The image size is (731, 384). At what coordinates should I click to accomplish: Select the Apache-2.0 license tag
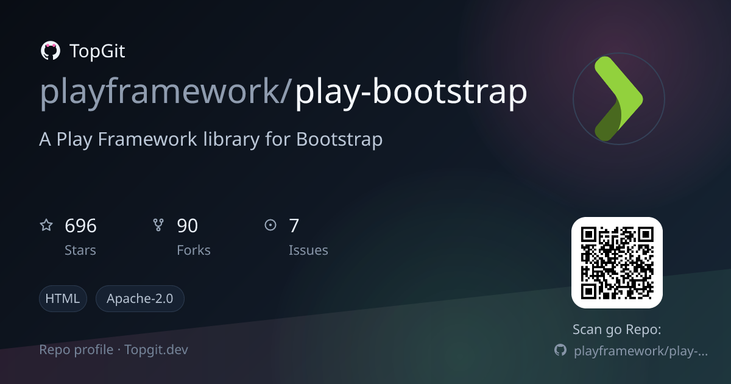(x=140, y=299)
